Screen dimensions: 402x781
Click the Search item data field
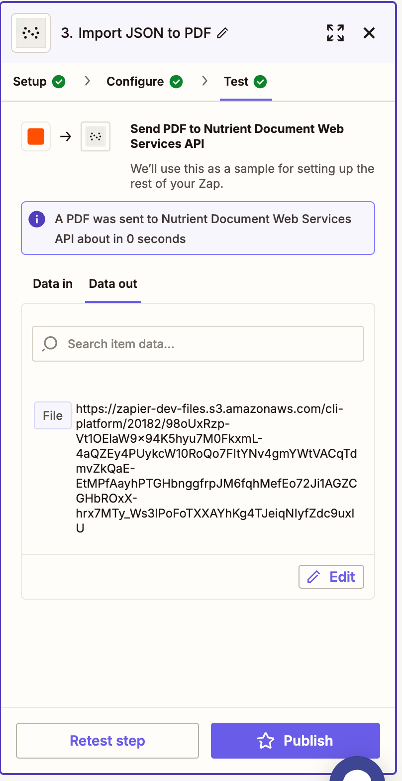coord(198,344)
